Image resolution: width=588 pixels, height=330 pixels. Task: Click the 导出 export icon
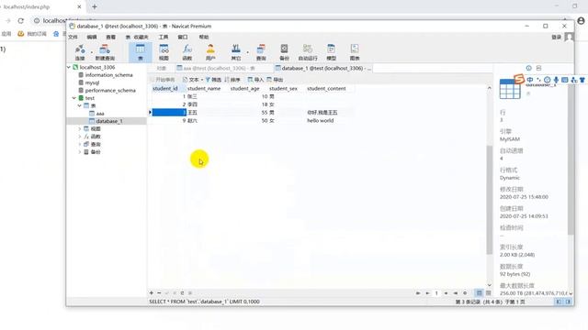[275, 80]
